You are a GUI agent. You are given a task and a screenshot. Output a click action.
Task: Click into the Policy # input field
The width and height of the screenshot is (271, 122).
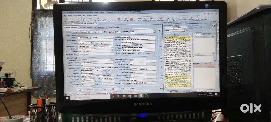(95, 37)
